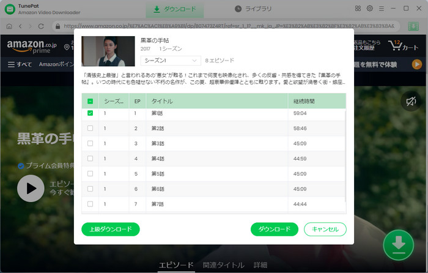Click the 黒革の手帖 thumbnail image

[108, 51]
